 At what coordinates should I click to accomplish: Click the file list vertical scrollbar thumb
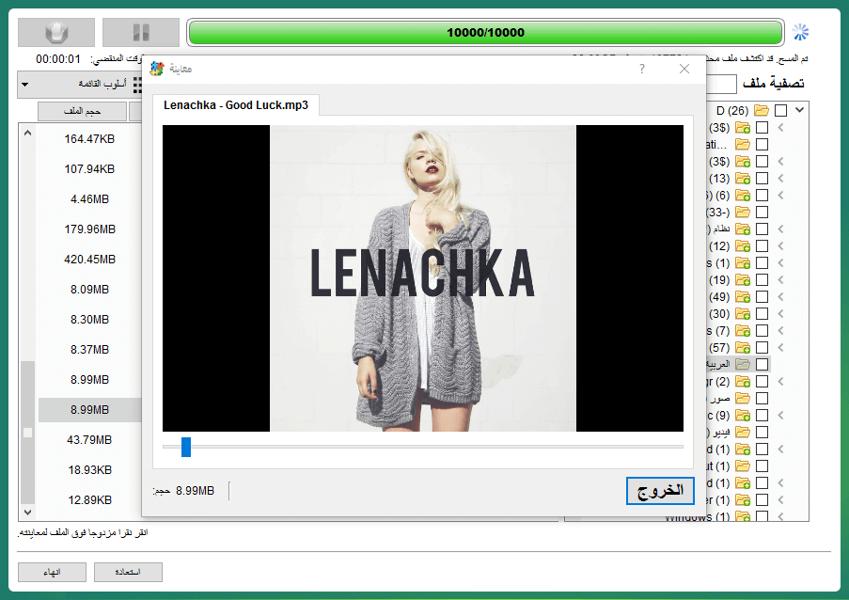tap(27, 432)
